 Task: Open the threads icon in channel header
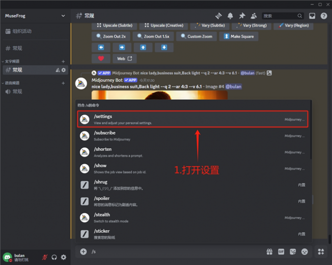219,16
